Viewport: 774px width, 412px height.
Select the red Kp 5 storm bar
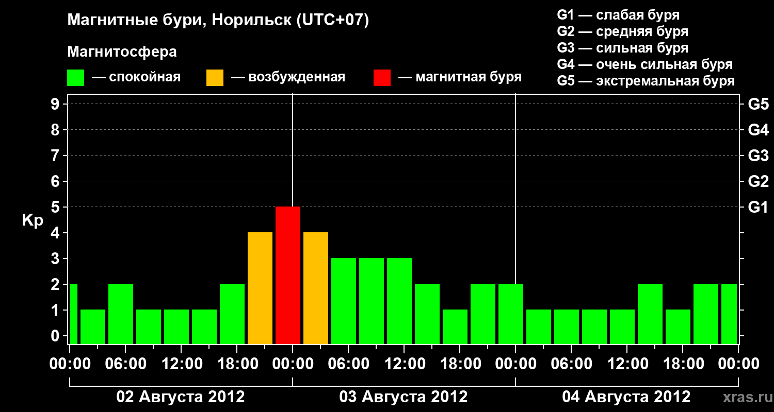[288, 275]
